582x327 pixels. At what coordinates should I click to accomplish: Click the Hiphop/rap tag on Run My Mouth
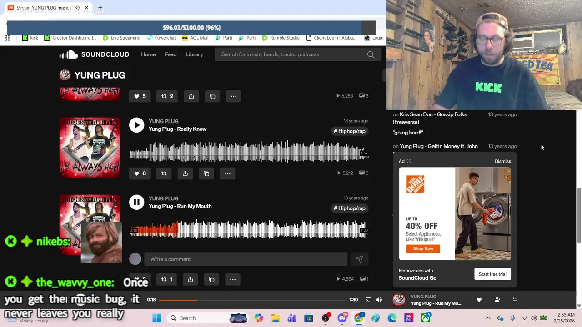coord(349,208)
